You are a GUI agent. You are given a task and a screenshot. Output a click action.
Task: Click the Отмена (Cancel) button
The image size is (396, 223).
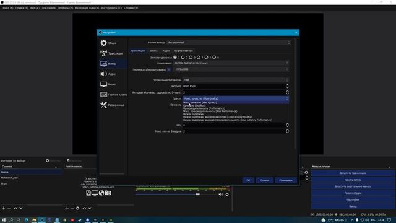265,180
